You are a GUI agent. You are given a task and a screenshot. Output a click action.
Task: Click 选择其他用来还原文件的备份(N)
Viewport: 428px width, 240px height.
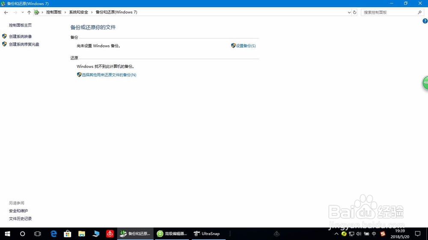pos(109,75)
